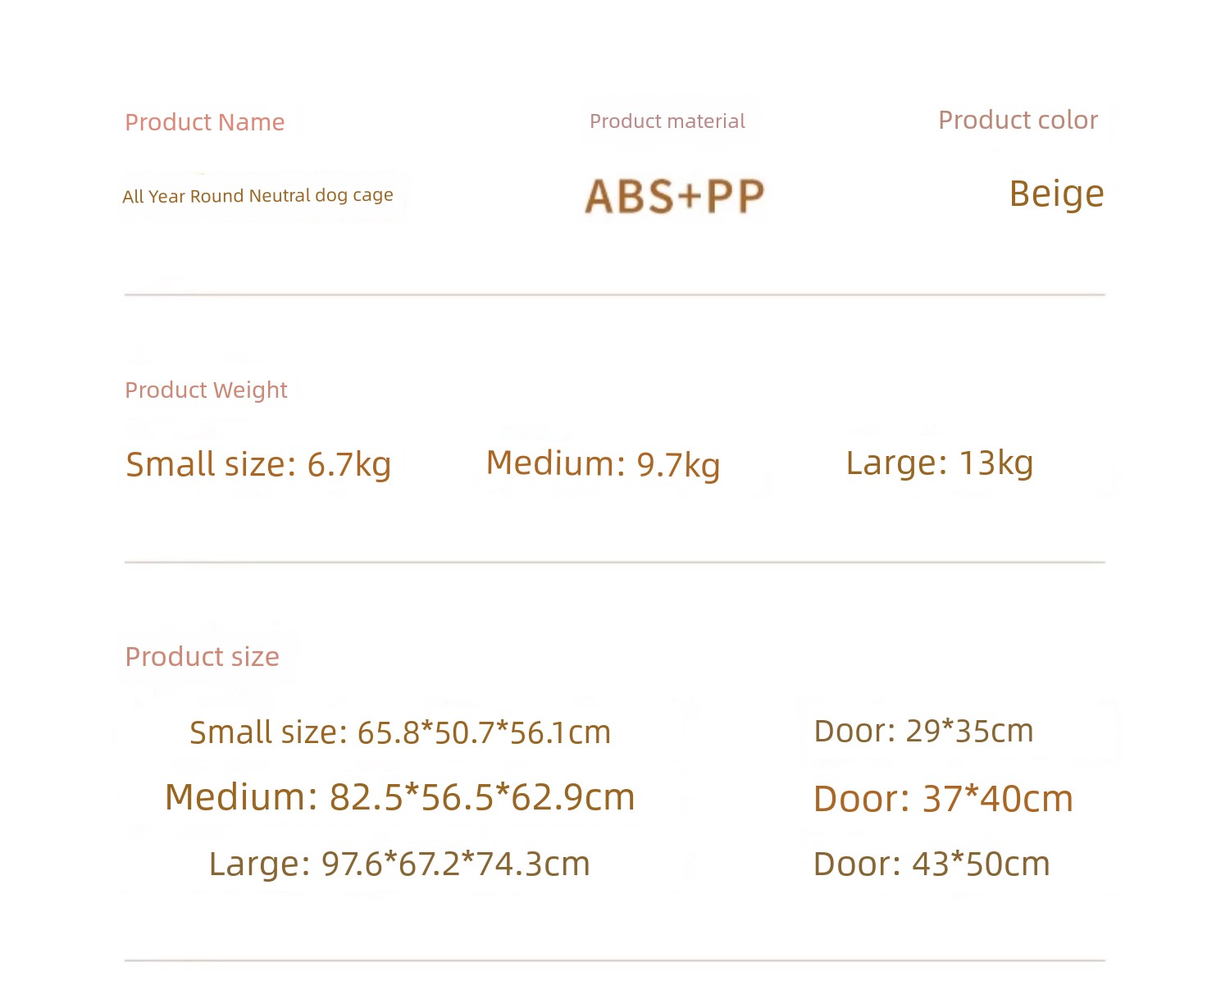Click the Door 37*40cm measurement
1230x1008 pixels.
coord(943,799)
